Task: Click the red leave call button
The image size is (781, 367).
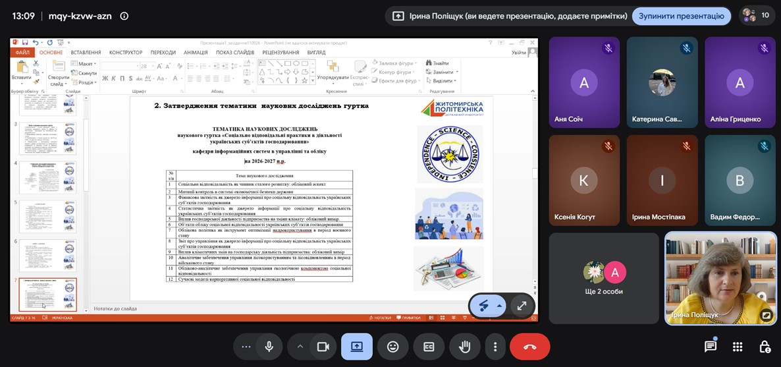Action: click(x=530, y=347)
